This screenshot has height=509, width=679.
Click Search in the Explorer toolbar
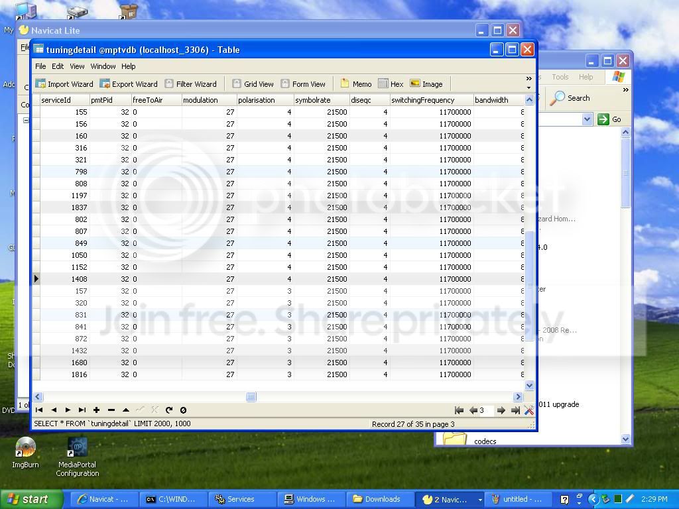click(x=571, y=98)
